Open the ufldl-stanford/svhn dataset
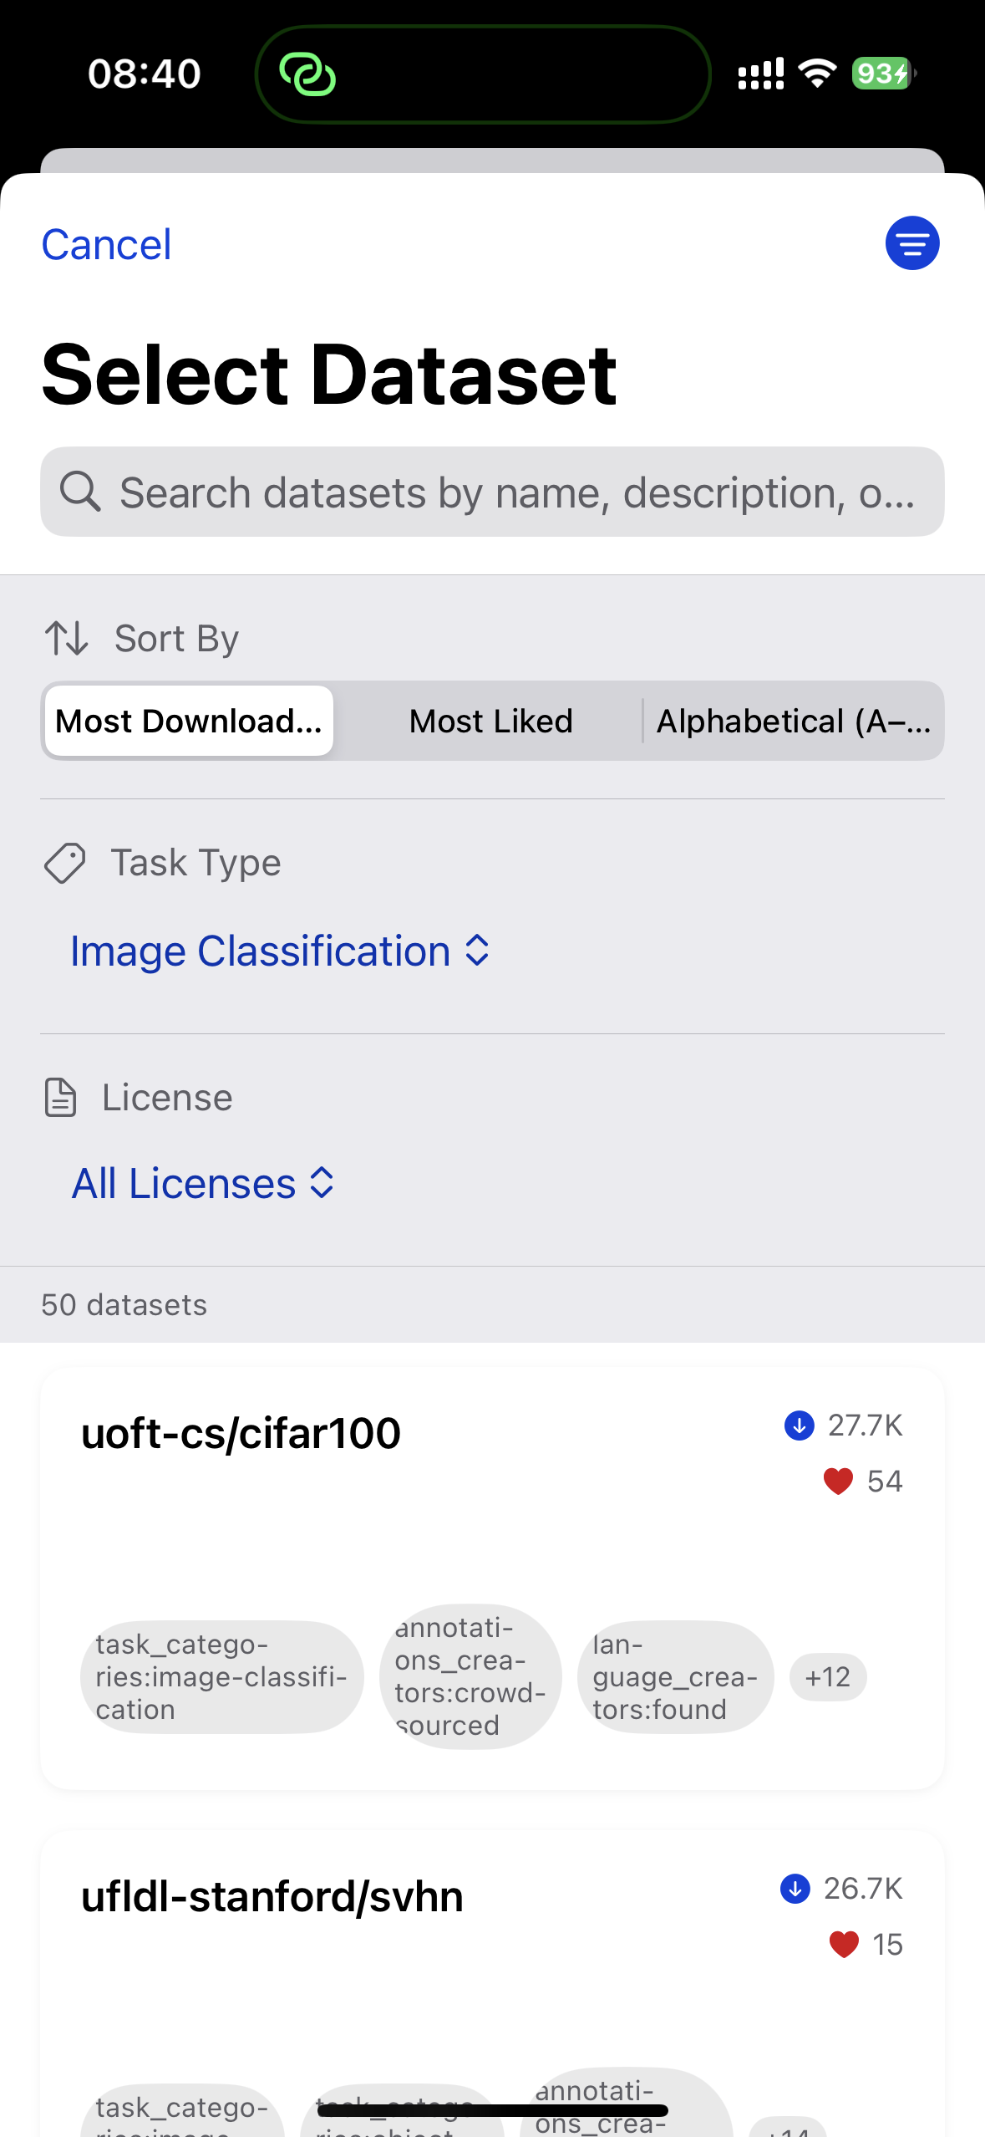Viewport: 985px width, 2137px height. pyautogui.click(x=272, y=1897)
